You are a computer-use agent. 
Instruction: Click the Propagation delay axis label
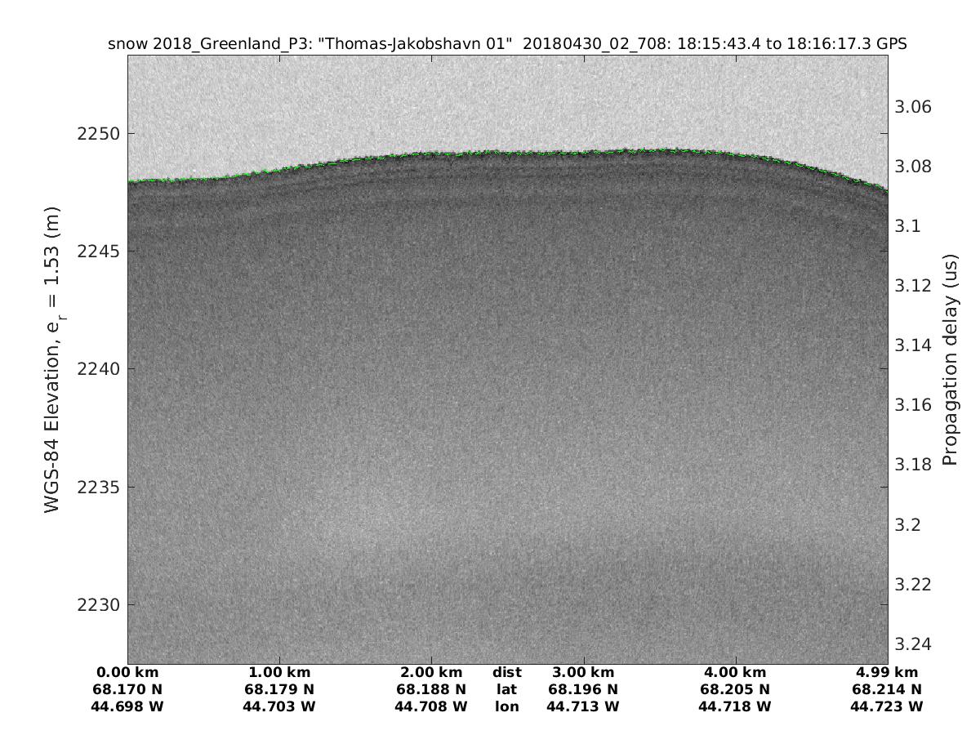pyautogui.click(x=950, y=359)
